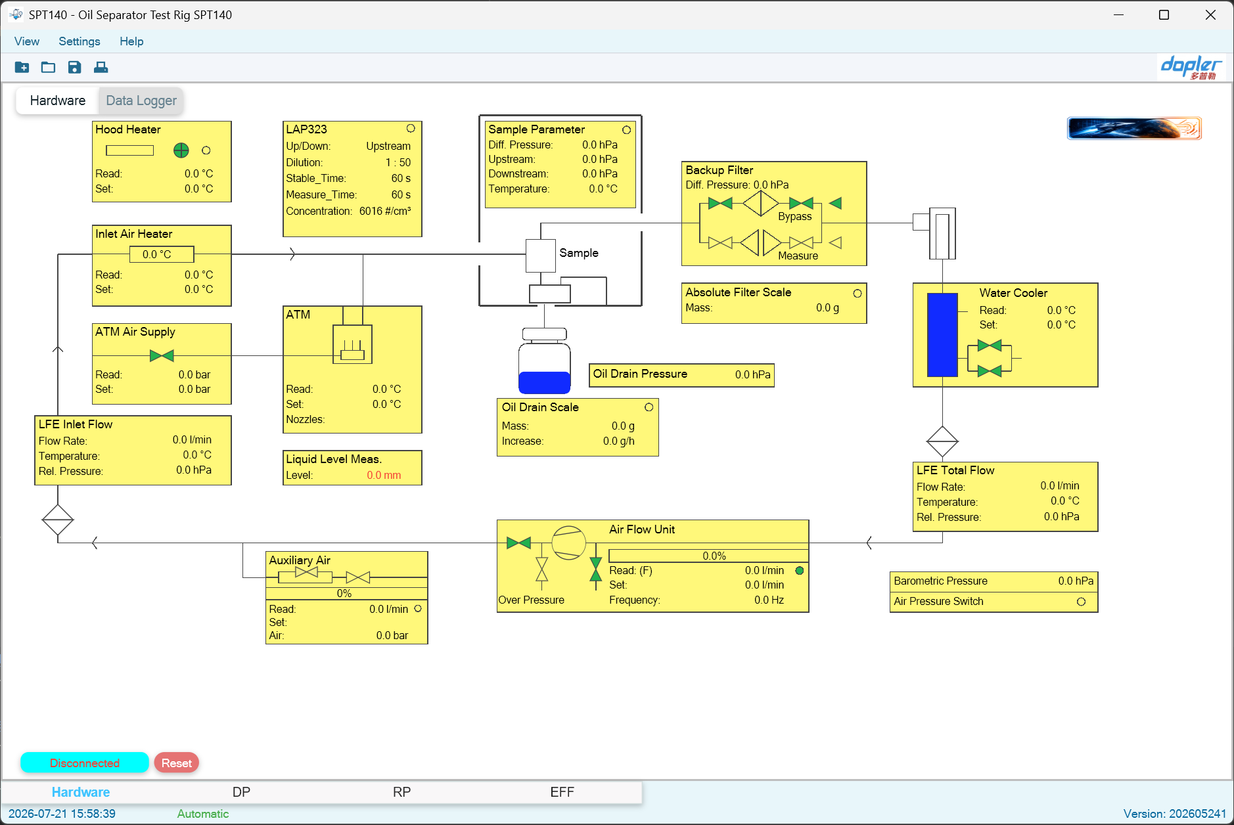Toggle the green Air Flow Unit Read indicator
Screen dimensions: 1234x825
tap(800, 570)
